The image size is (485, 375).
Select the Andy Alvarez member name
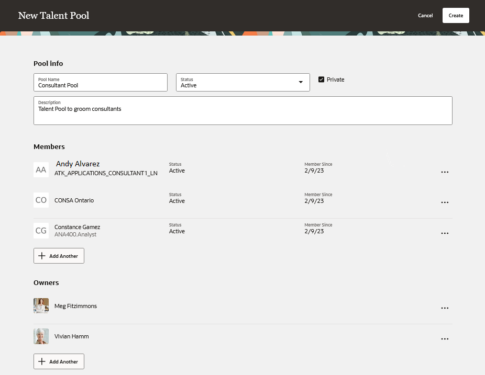click(78, 164)
